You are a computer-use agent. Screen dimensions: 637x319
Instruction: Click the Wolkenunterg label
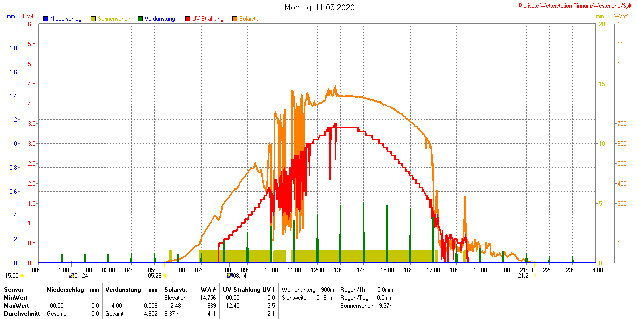pyautogui.click(x=299, y=289)
